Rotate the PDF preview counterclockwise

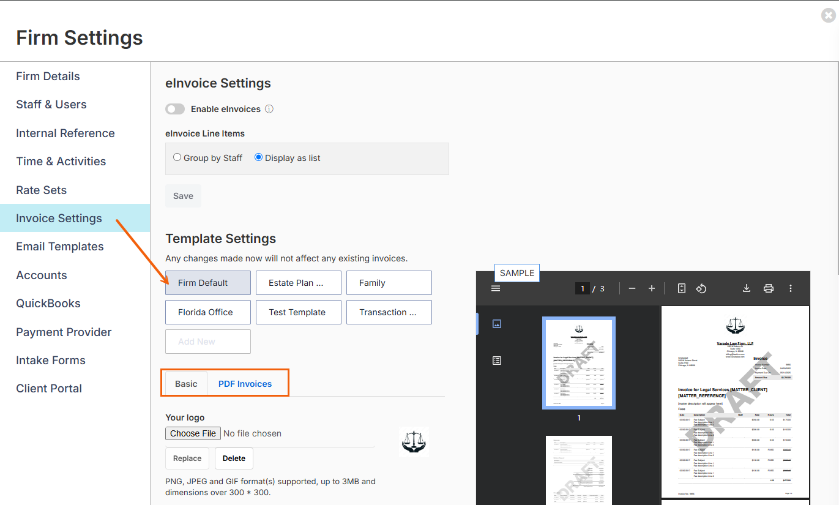point(701,288)
